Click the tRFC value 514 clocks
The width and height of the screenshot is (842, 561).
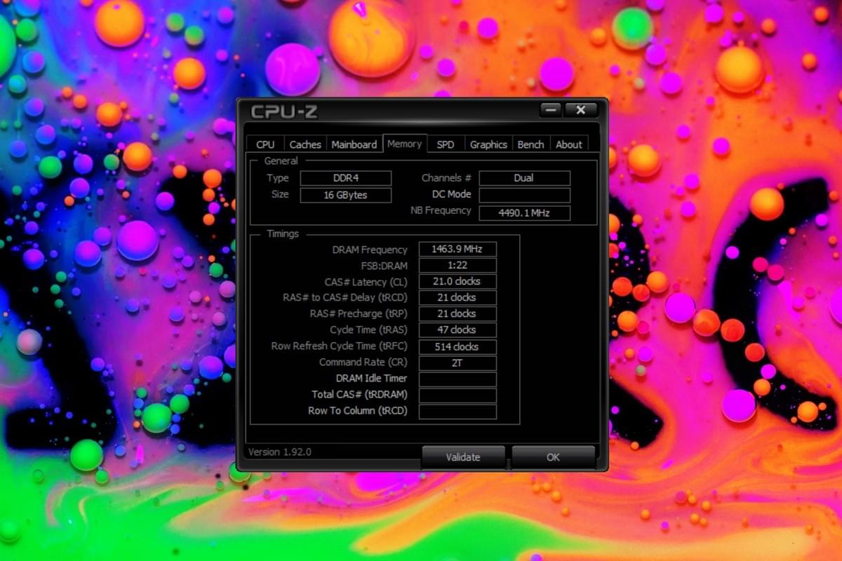click(x=457, y=346)
